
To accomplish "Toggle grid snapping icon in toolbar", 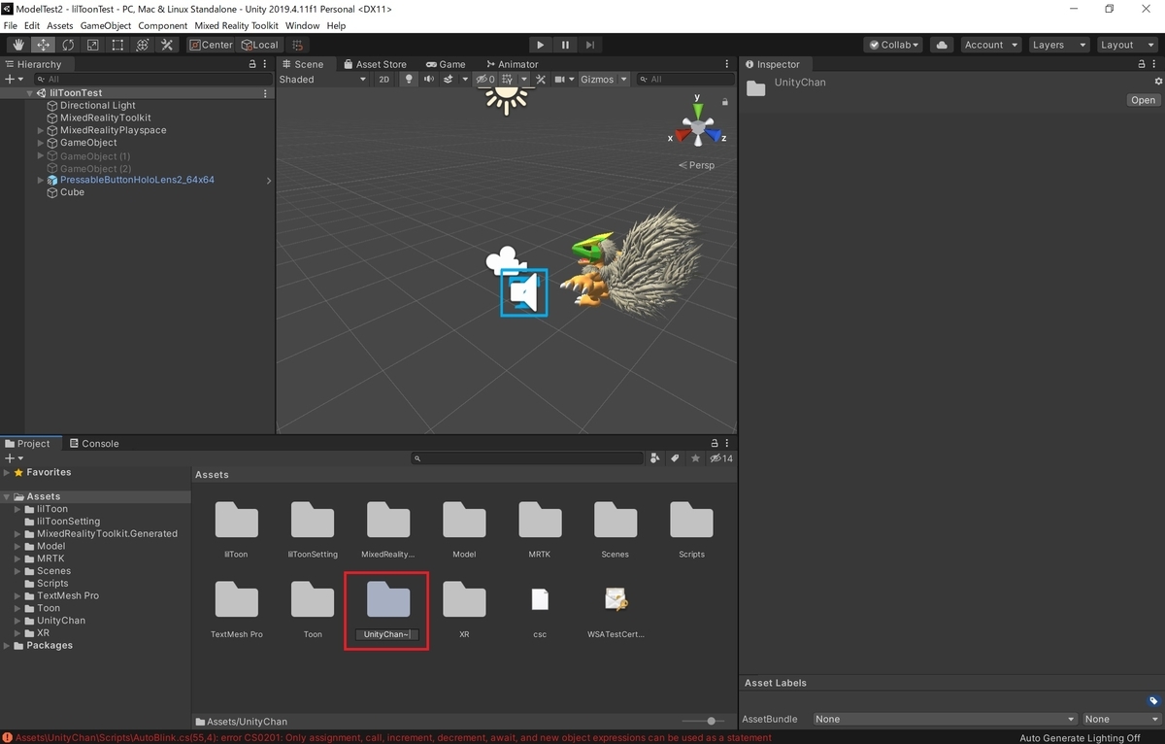I will coord(297,45).
